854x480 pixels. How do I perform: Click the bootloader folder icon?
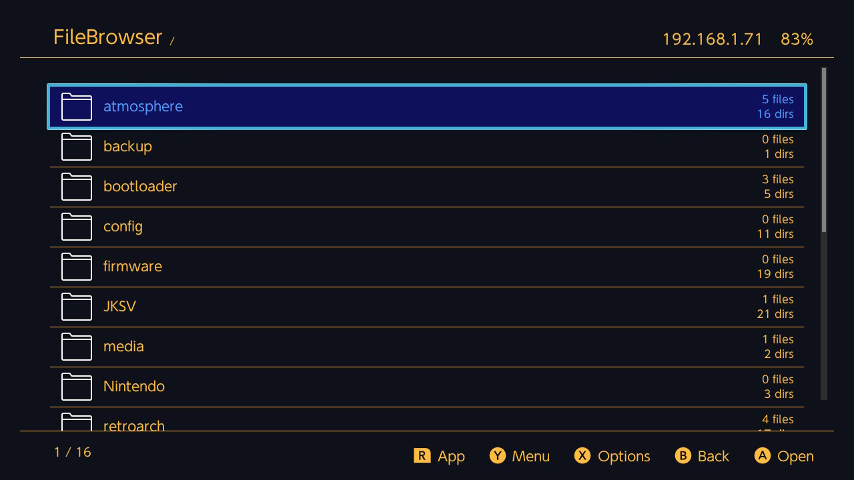click(76, 187)
